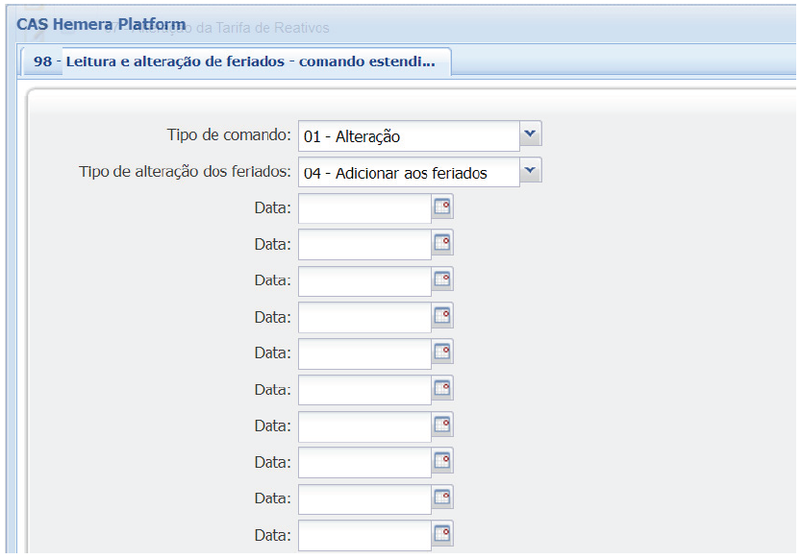Open calendar picker for the second Data field
Image resolution: width=801 pixels, height=559 pixels.
coord(442,244)
